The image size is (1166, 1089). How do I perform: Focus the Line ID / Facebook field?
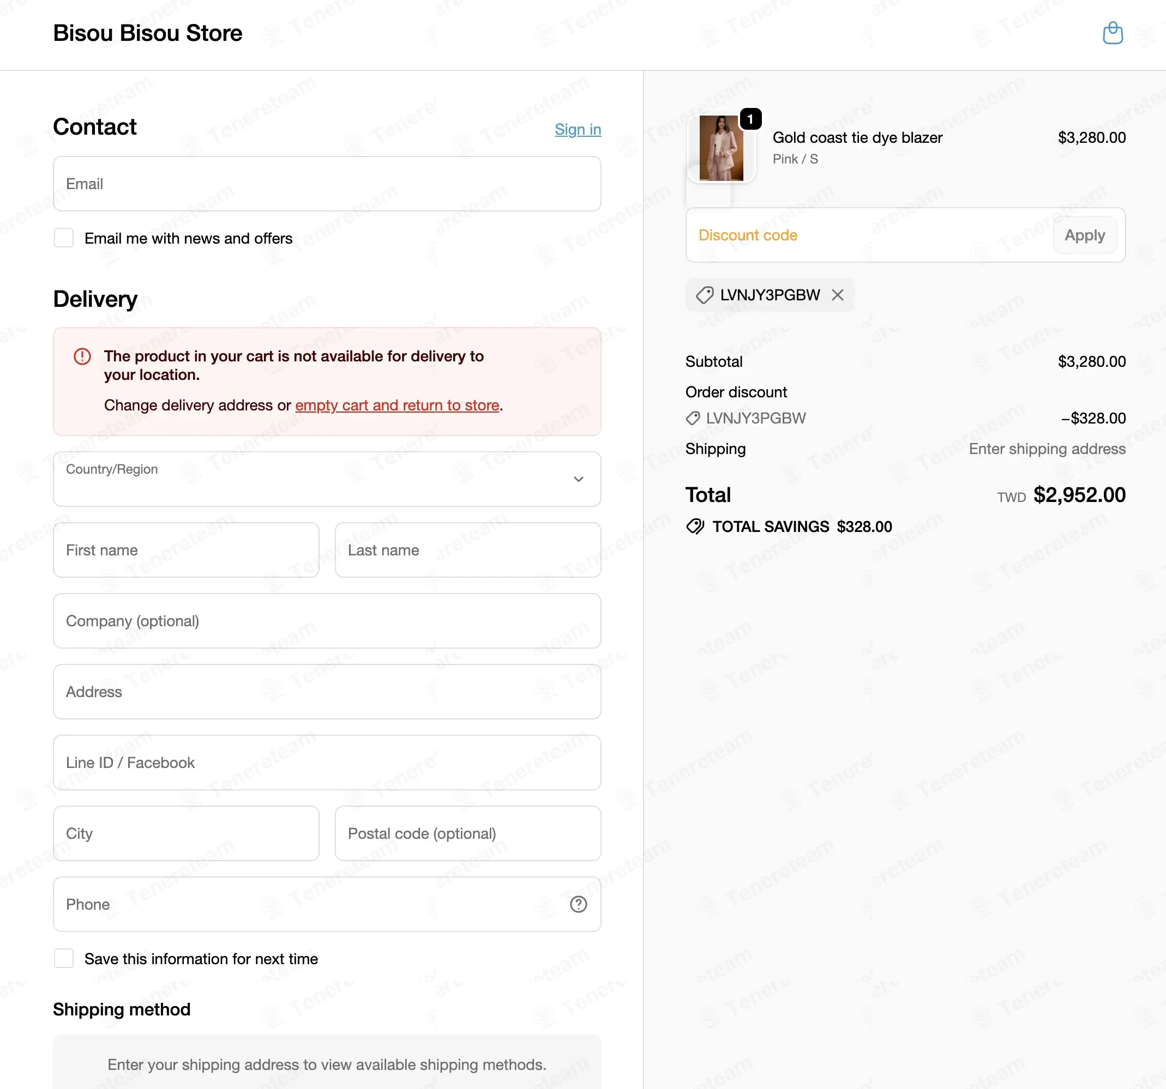[327, 763]
